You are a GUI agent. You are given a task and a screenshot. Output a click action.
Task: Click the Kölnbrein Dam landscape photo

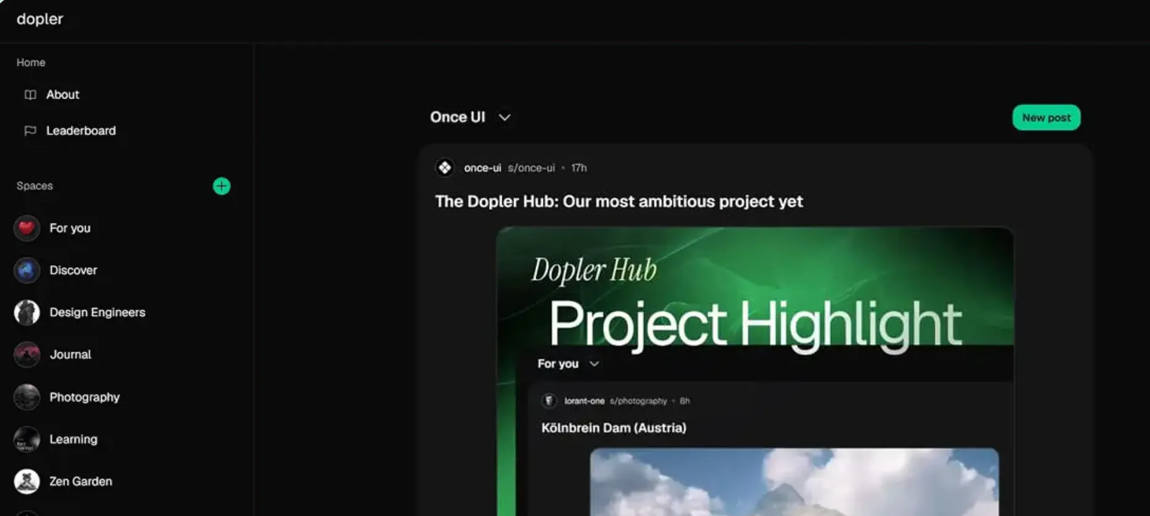click(x=794, y=482)
